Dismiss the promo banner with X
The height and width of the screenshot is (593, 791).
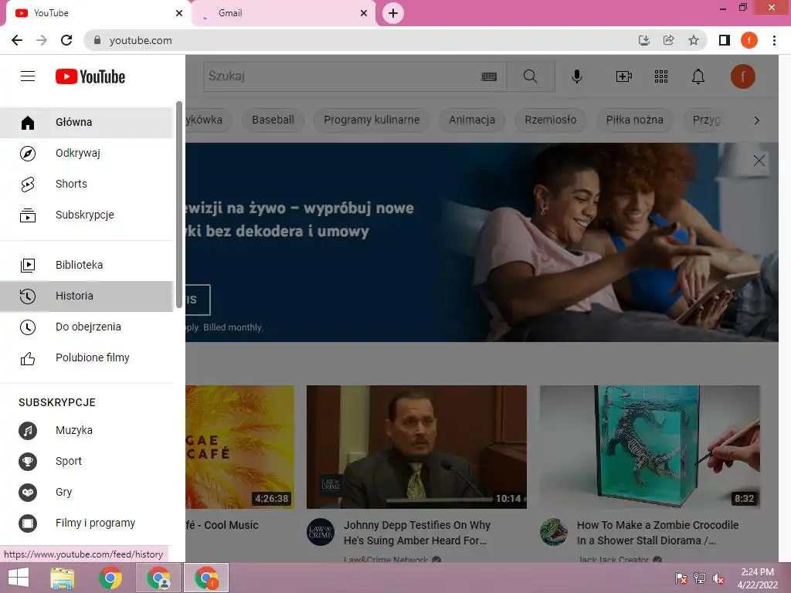[759, 161]
